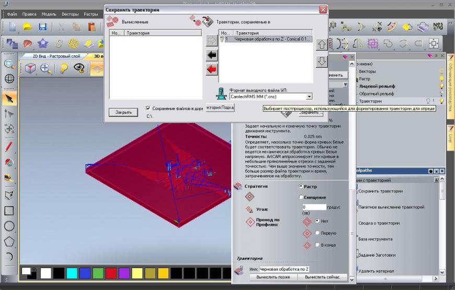Click the red Paste clipboard icon
Viewport: 455px width, 290px height.
(x=92, y=27)
